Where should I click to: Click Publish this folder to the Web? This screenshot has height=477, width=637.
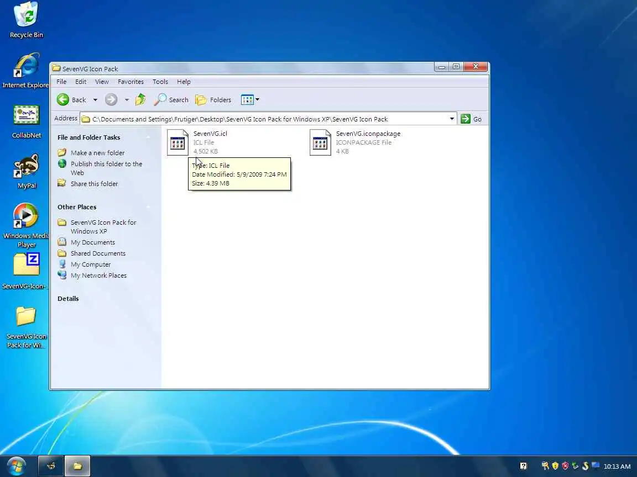click(x=106, y=168)
